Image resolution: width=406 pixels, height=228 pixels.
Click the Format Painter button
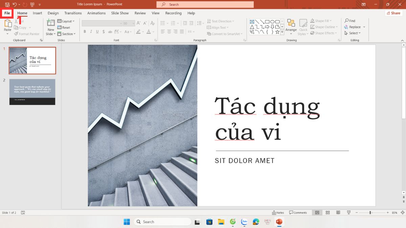pyautogui.click(x=27, y=34)
